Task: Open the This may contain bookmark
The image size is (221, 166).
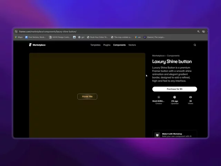Action: 121,37
